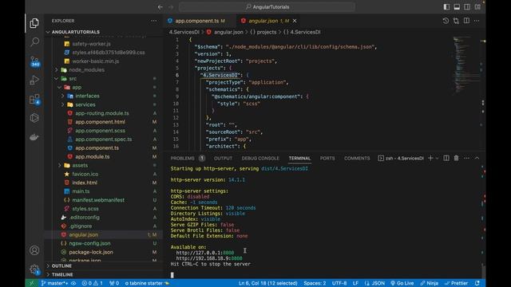
Task: Collapse the ANGULARTUTORIALS root folder
Action: click(x=75, y=32)
